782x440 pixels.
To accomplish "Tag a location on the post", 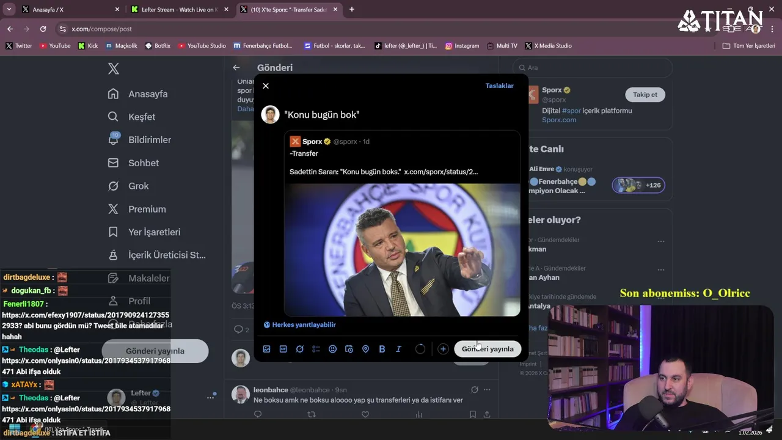I will (x=365, y=349).
